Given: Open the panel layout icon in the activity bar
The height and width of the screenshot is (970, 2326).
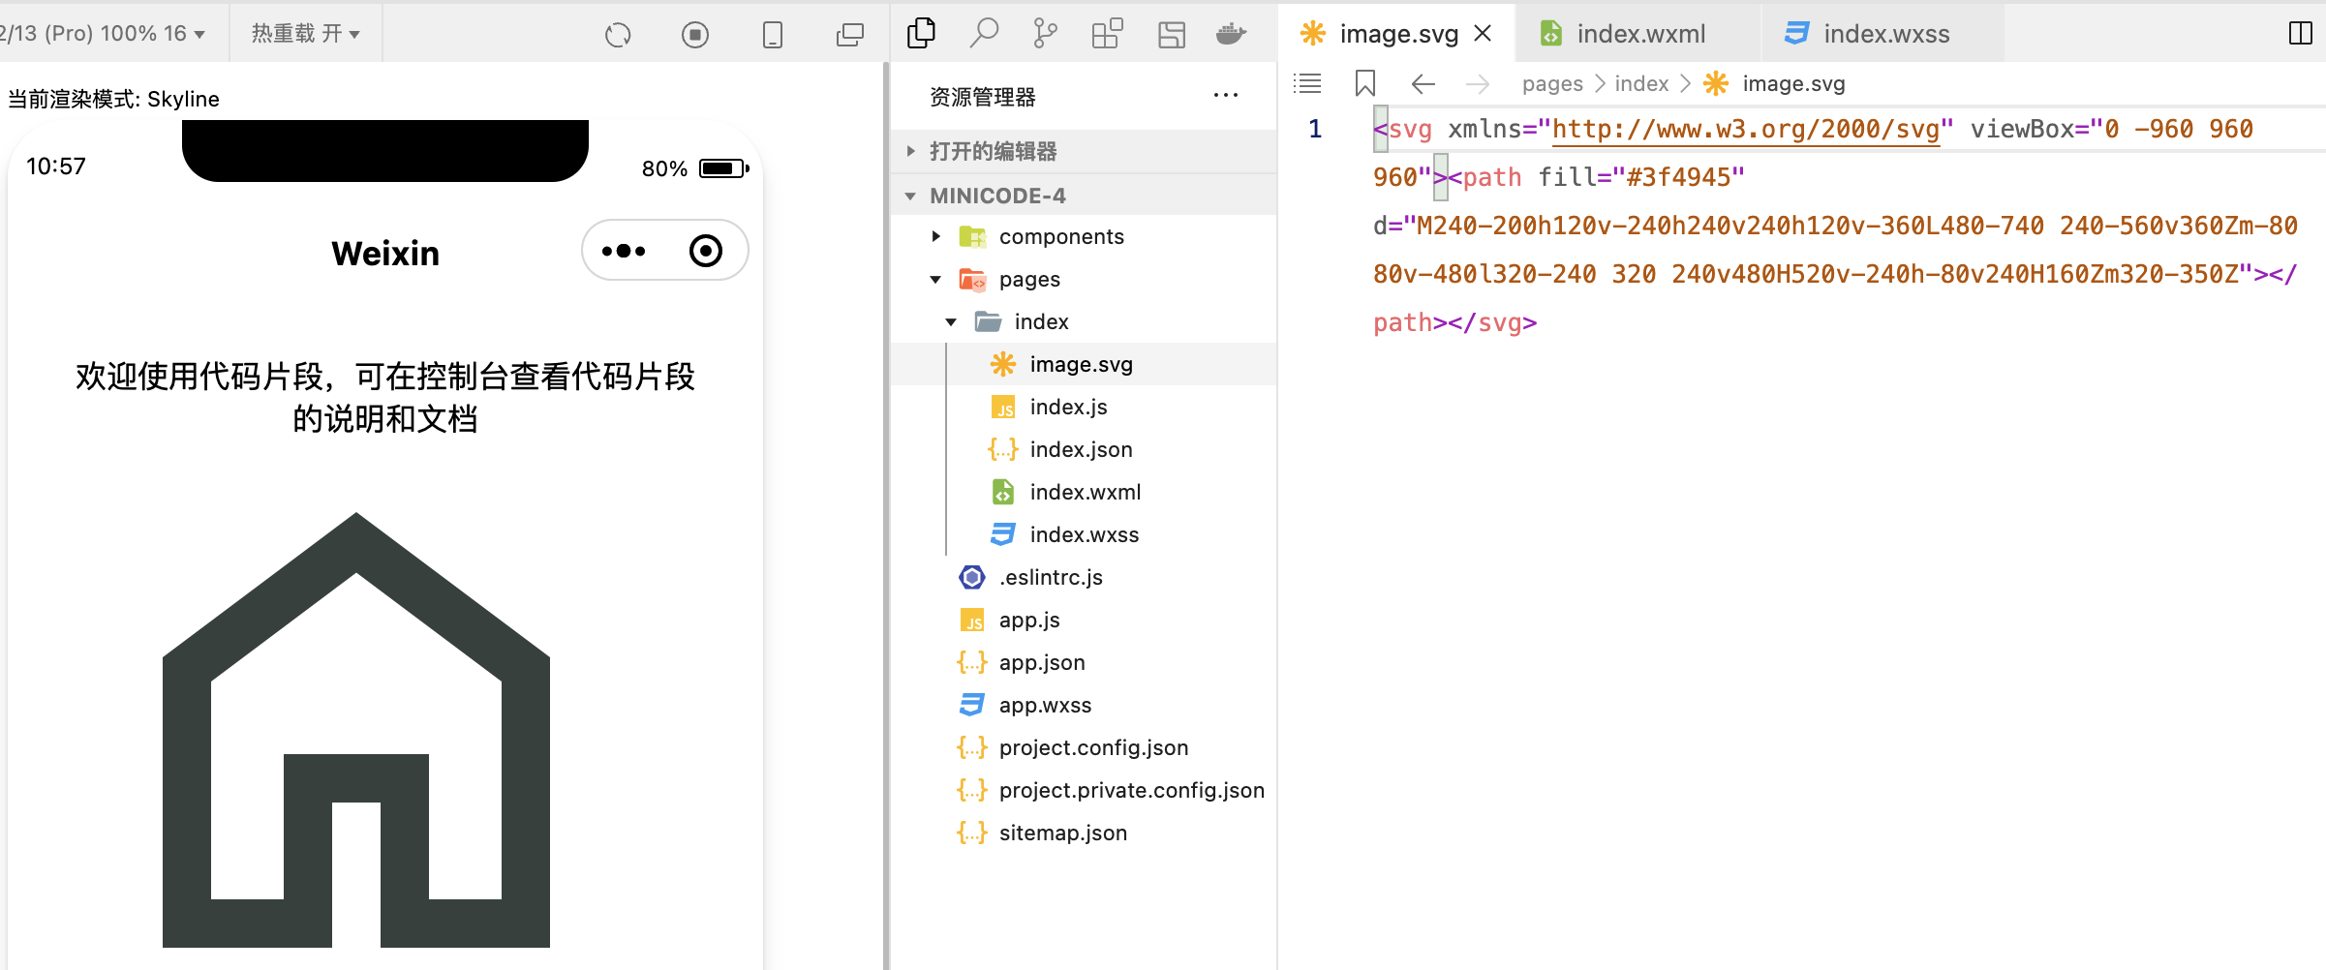Looking at the screenshot, I should [x=1172, y=34].
